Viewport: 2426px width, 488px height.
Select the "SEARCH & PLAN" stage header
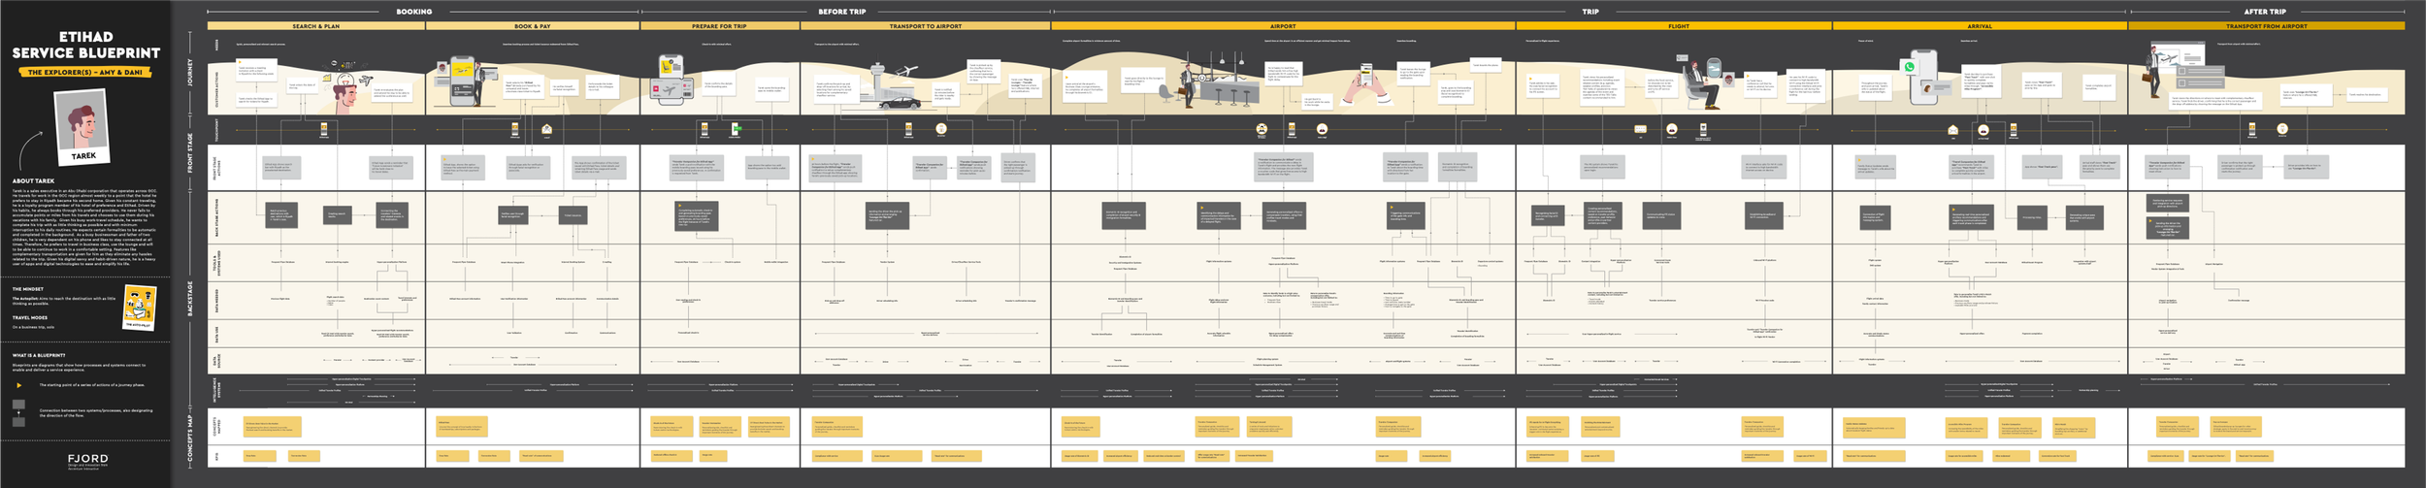(316, 26)
